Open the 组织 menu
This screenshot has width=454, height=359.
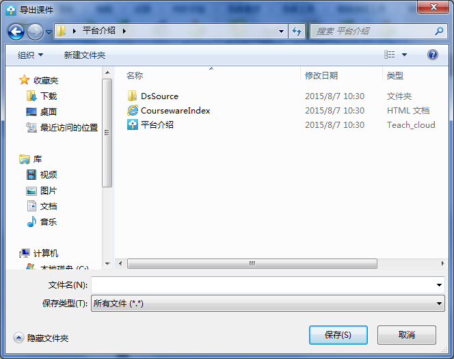click(30, 55)
